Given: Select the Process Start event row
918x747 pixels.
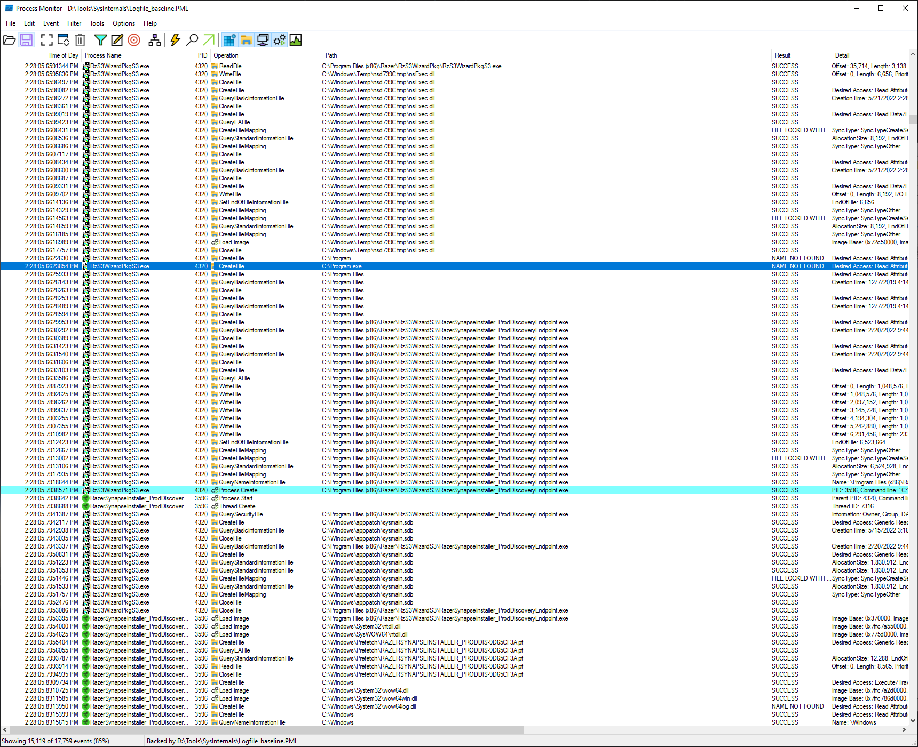Looking at the screenshot, I should coord(454,498).
